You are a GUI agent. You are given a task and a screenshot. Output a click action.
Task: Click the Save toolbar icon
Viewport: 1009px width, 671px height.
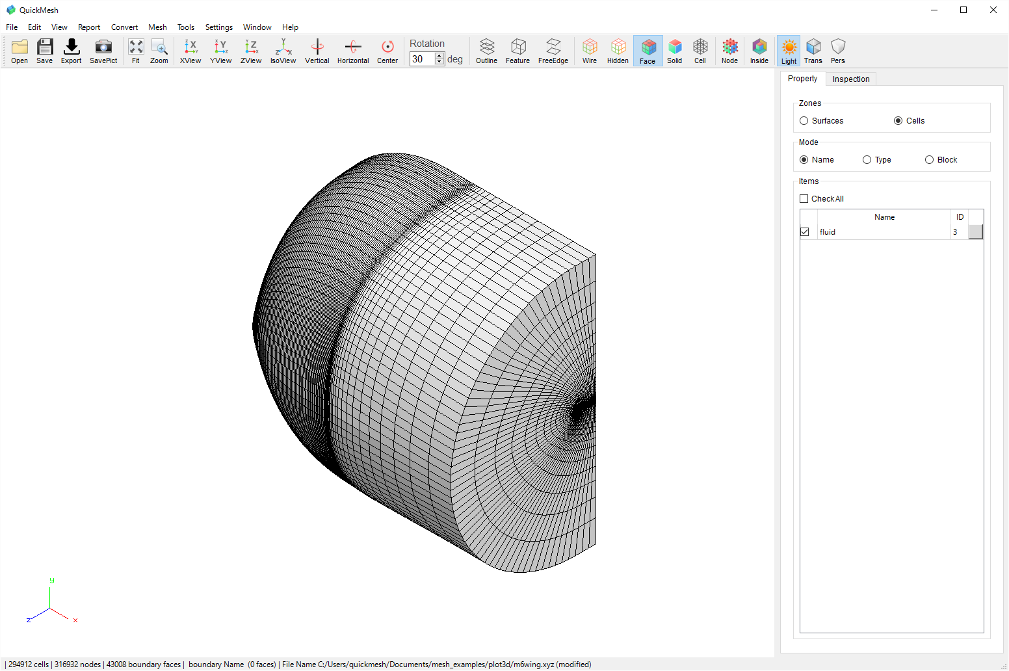click(x=45, y=51)
